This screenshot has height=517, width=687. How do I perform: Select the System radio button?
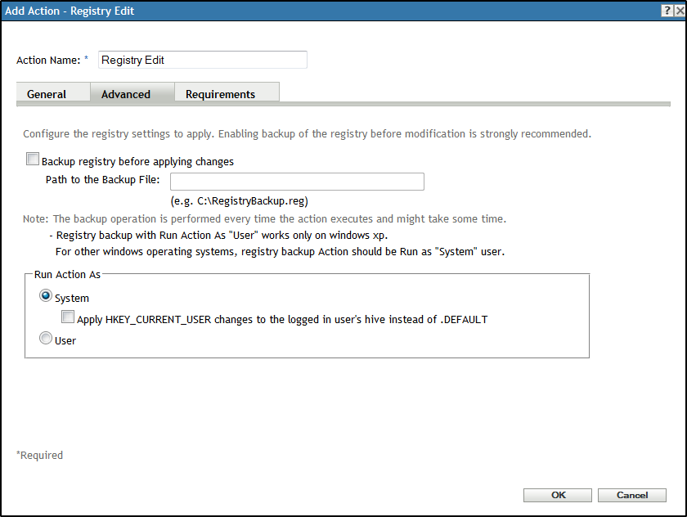point(46,297)
